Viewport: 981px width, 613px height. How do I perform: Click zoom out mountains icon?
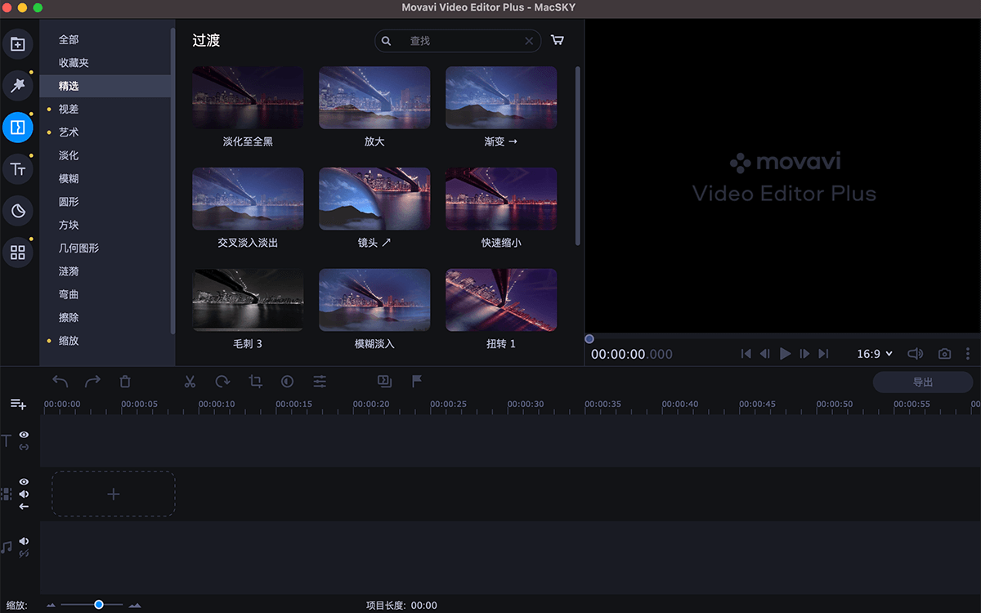[x=51, y=605]
